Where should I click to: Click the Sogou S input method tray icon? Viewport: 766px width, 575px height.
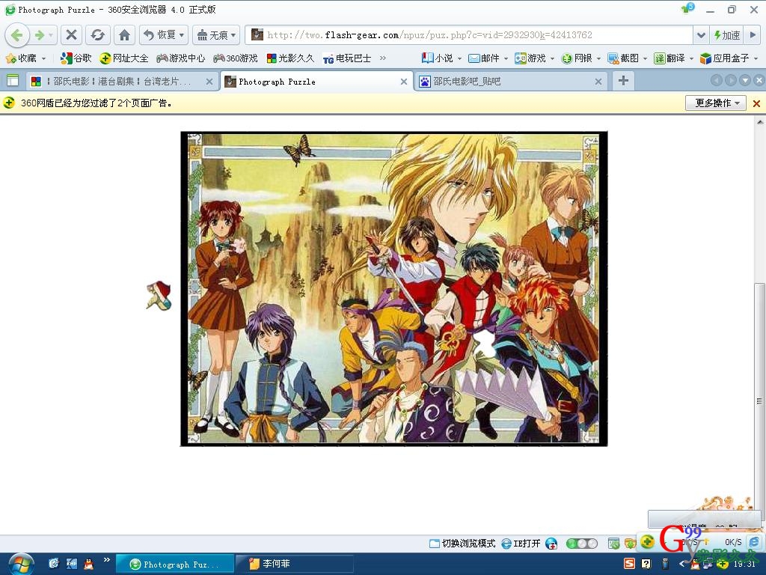pyautogui.click(x=629, y=564)
